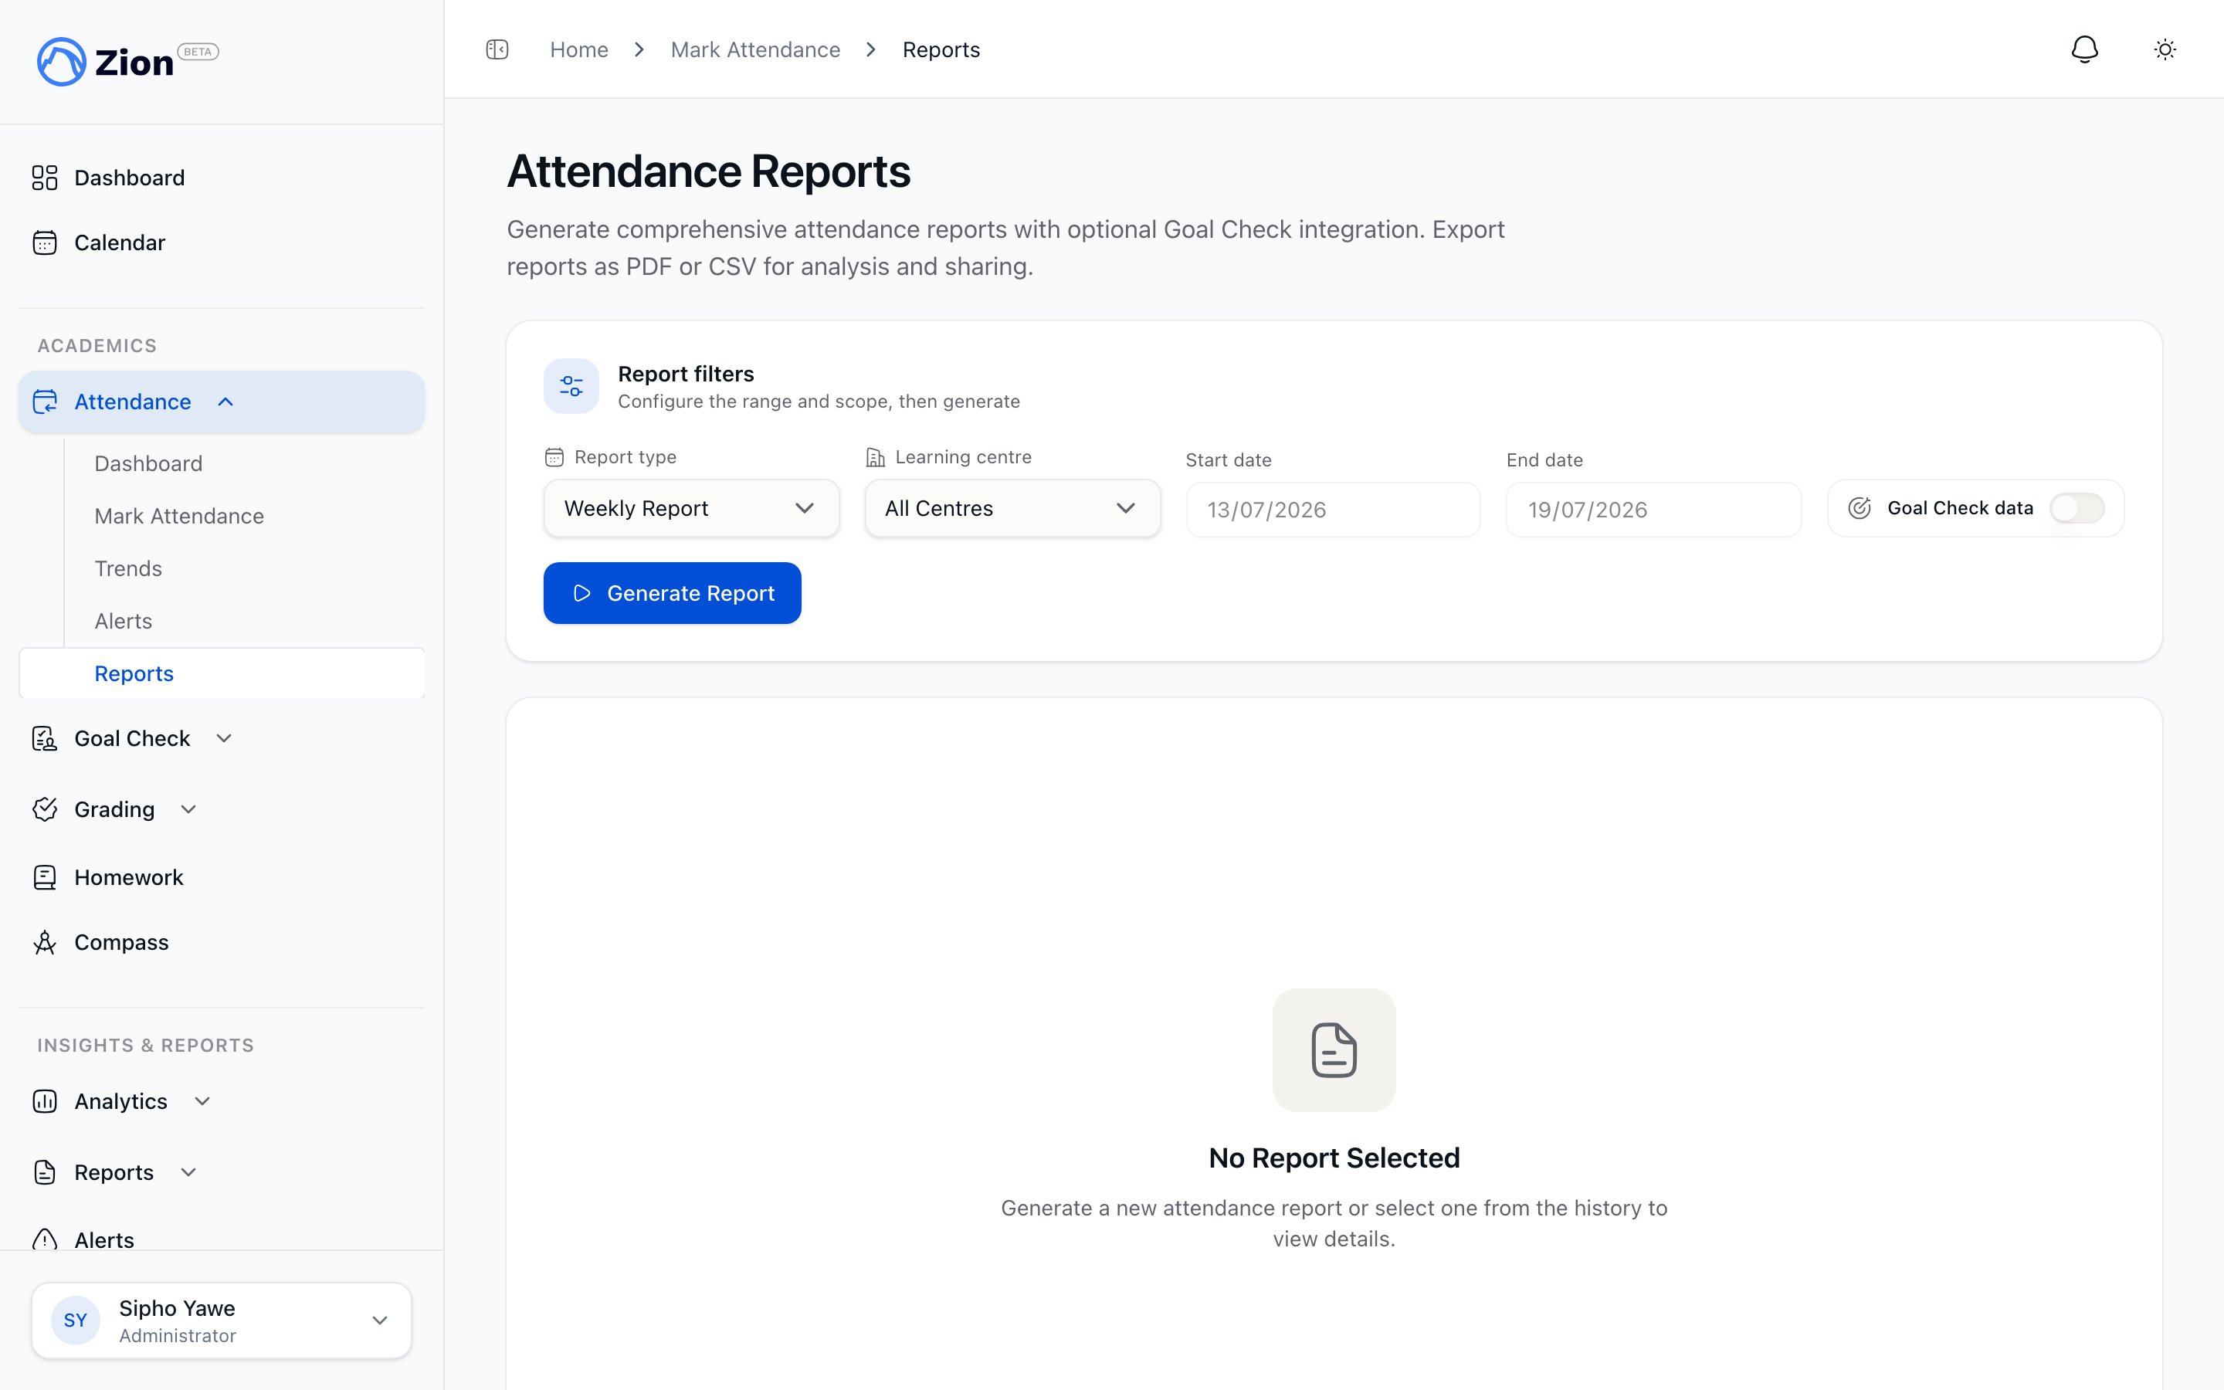Click the Goal Check icon in sidebar
Viewport: 2224px width, 1390px height.
coord(45,738)
